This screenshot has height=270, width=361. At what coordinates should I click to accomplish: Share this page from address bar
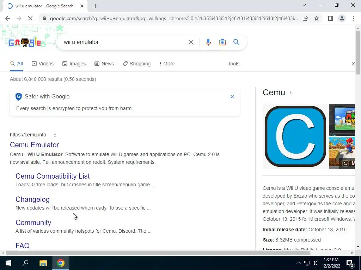pos(305,18)
